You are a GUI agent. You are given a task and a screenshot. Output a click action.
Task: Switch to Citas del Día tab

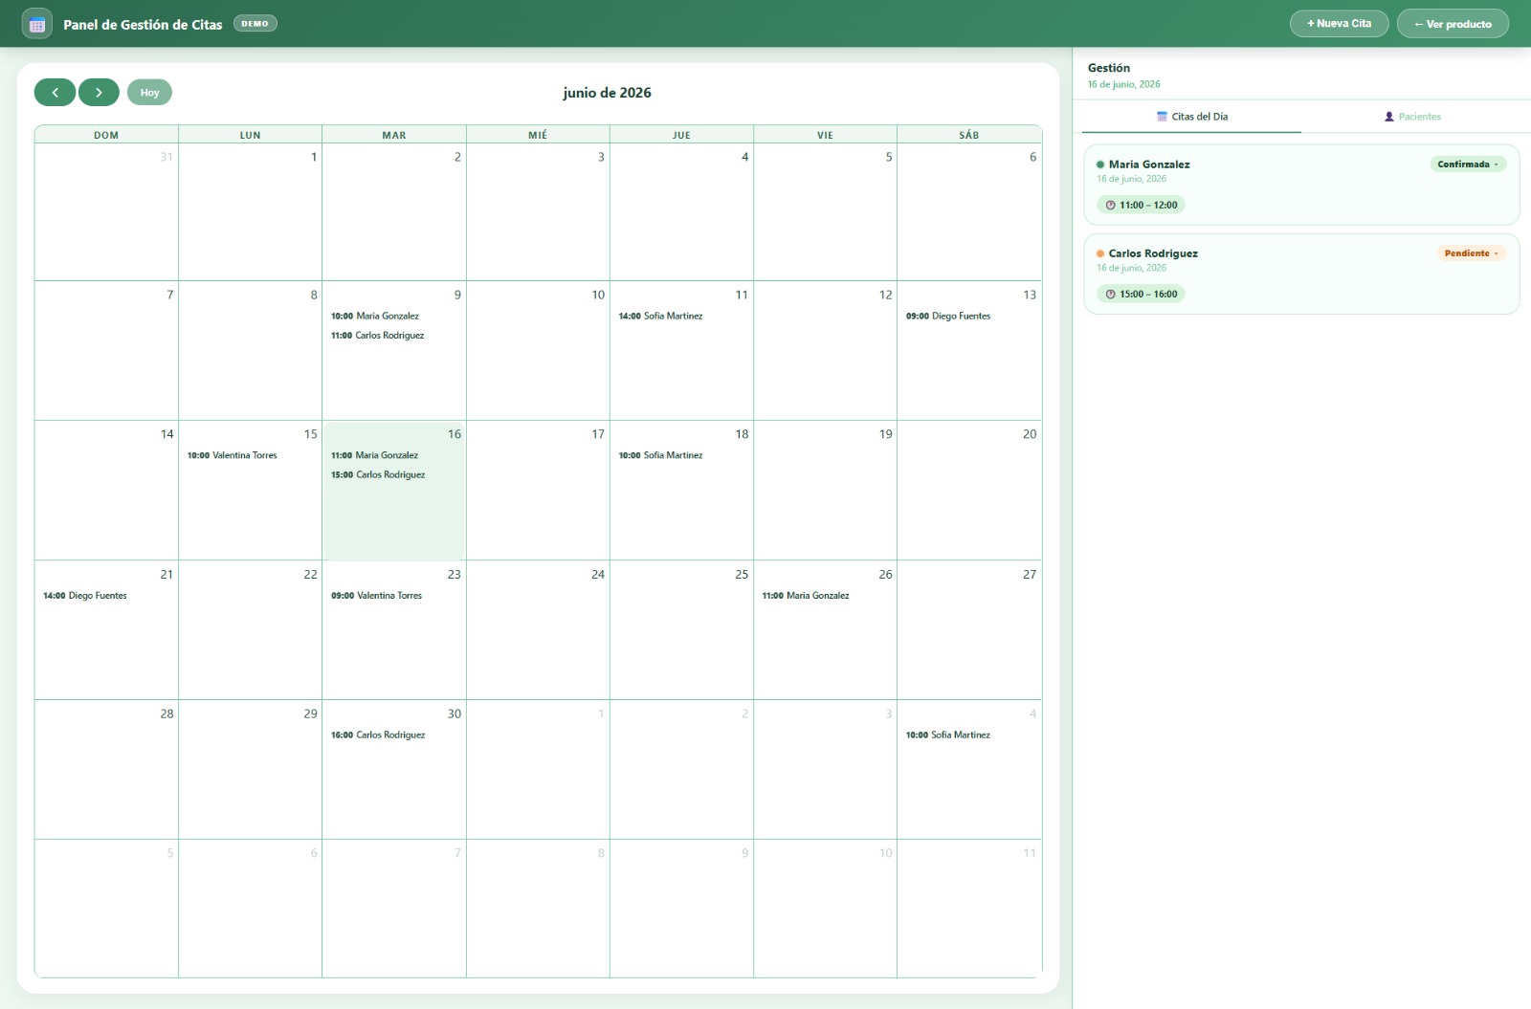tap(1191, 117)
